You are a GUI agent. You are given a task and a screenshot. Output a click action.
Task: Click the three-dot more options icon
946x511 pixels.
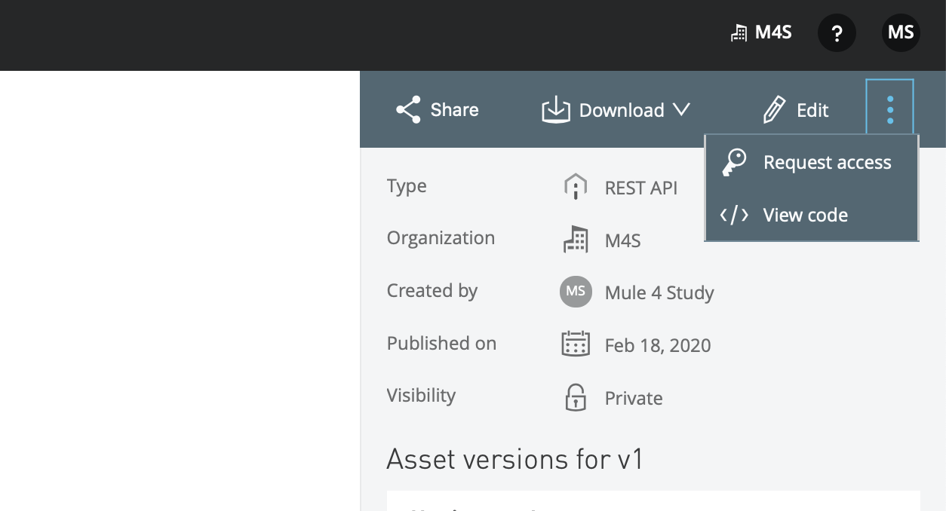[x=890, y=110]
